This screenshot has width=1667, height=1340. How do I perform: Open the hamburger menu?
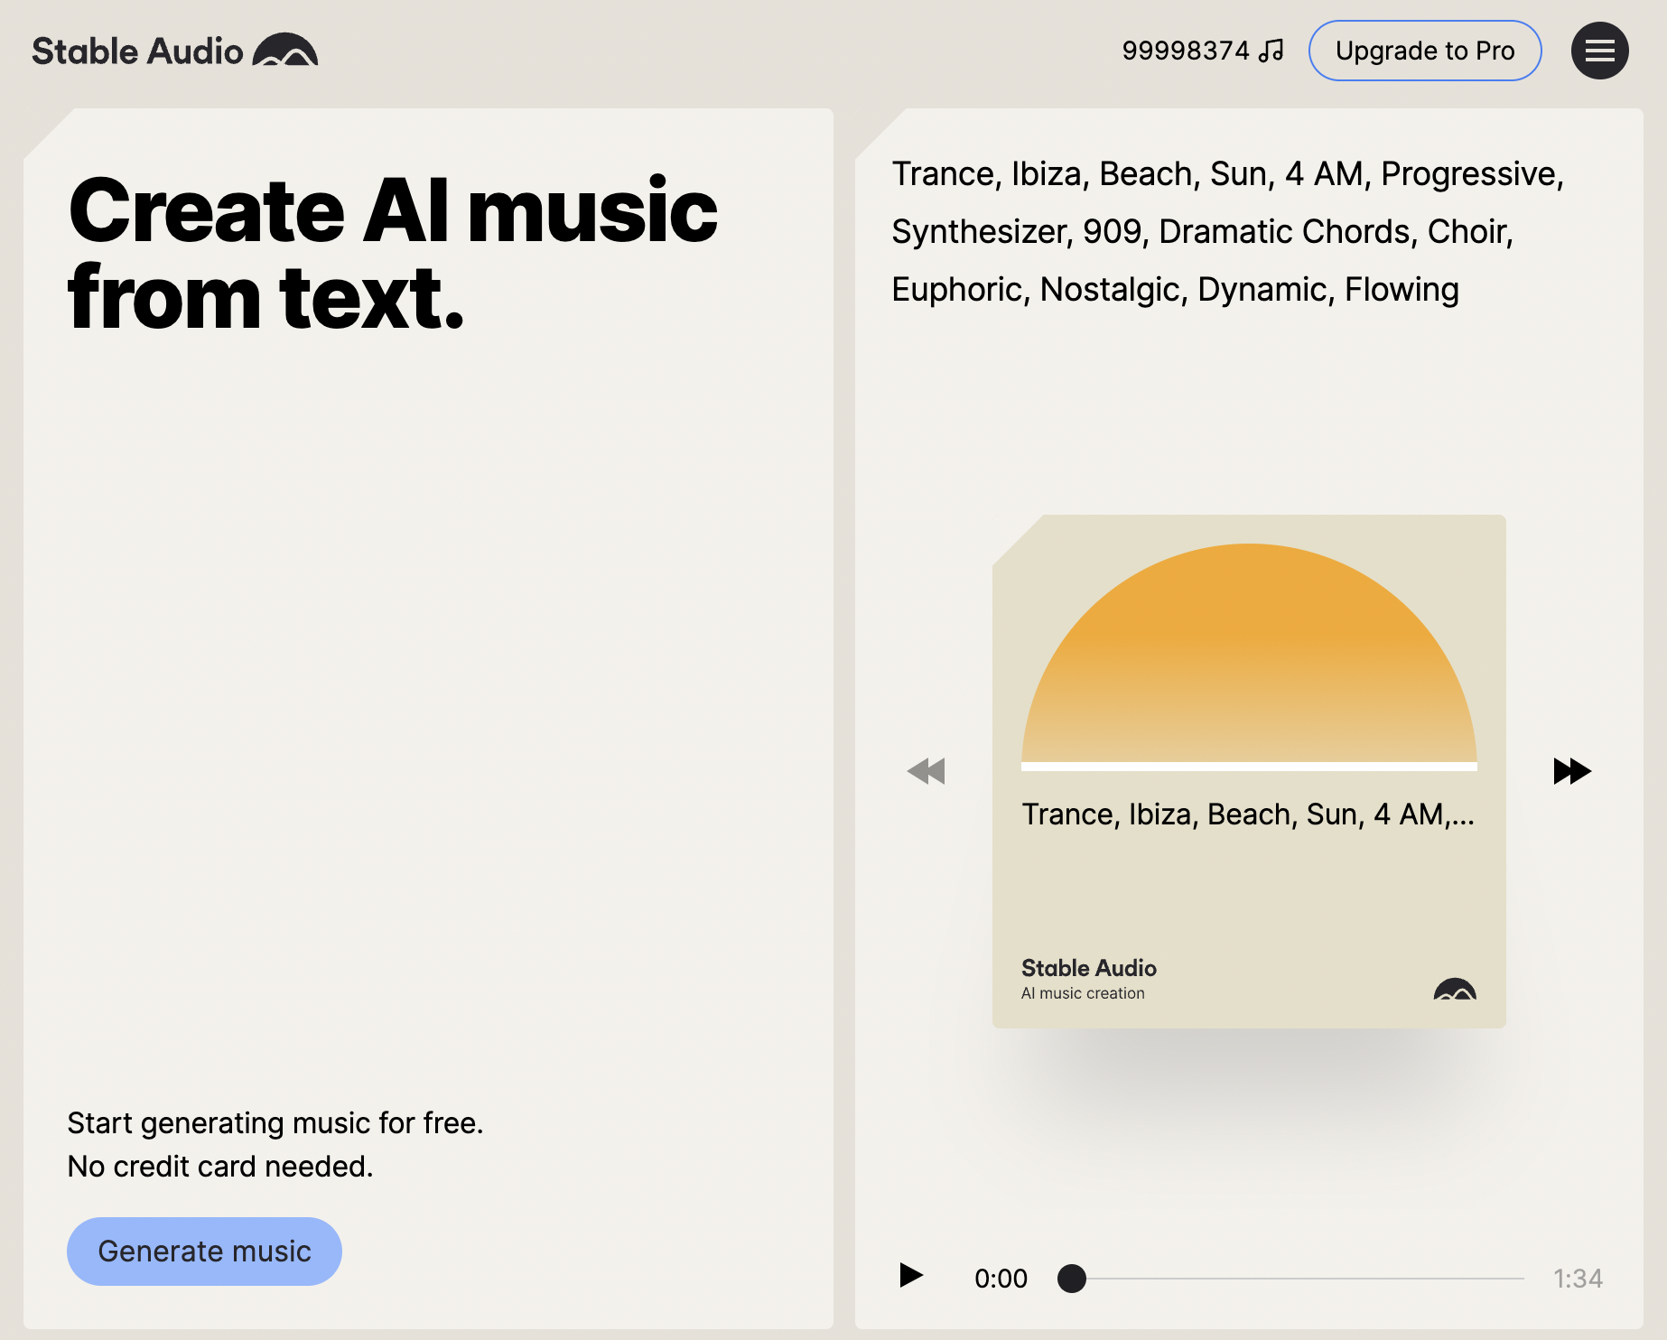(1599, 51)
